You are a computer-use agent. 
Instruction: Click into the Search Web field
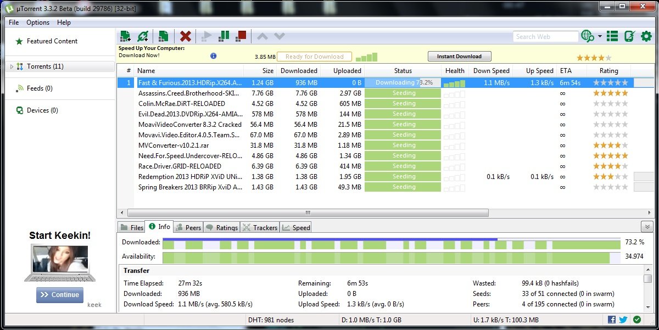(x=545, y=37)
